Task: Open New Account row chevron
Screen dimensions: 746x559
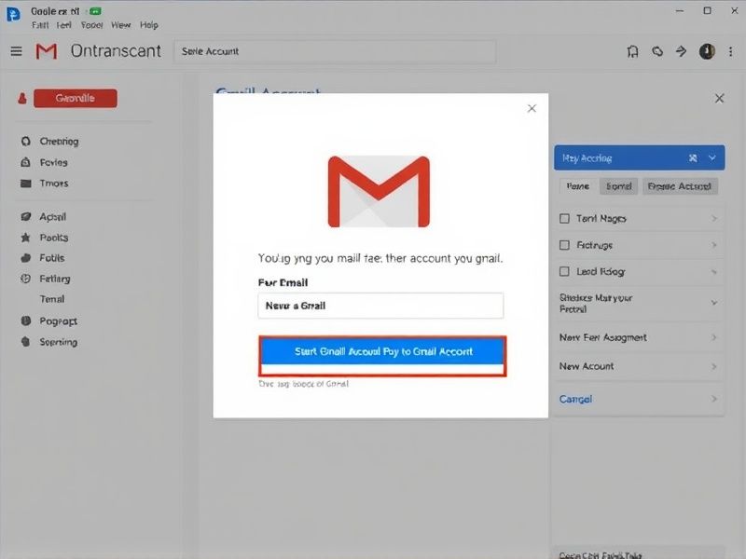Action: tap(714, 366)
